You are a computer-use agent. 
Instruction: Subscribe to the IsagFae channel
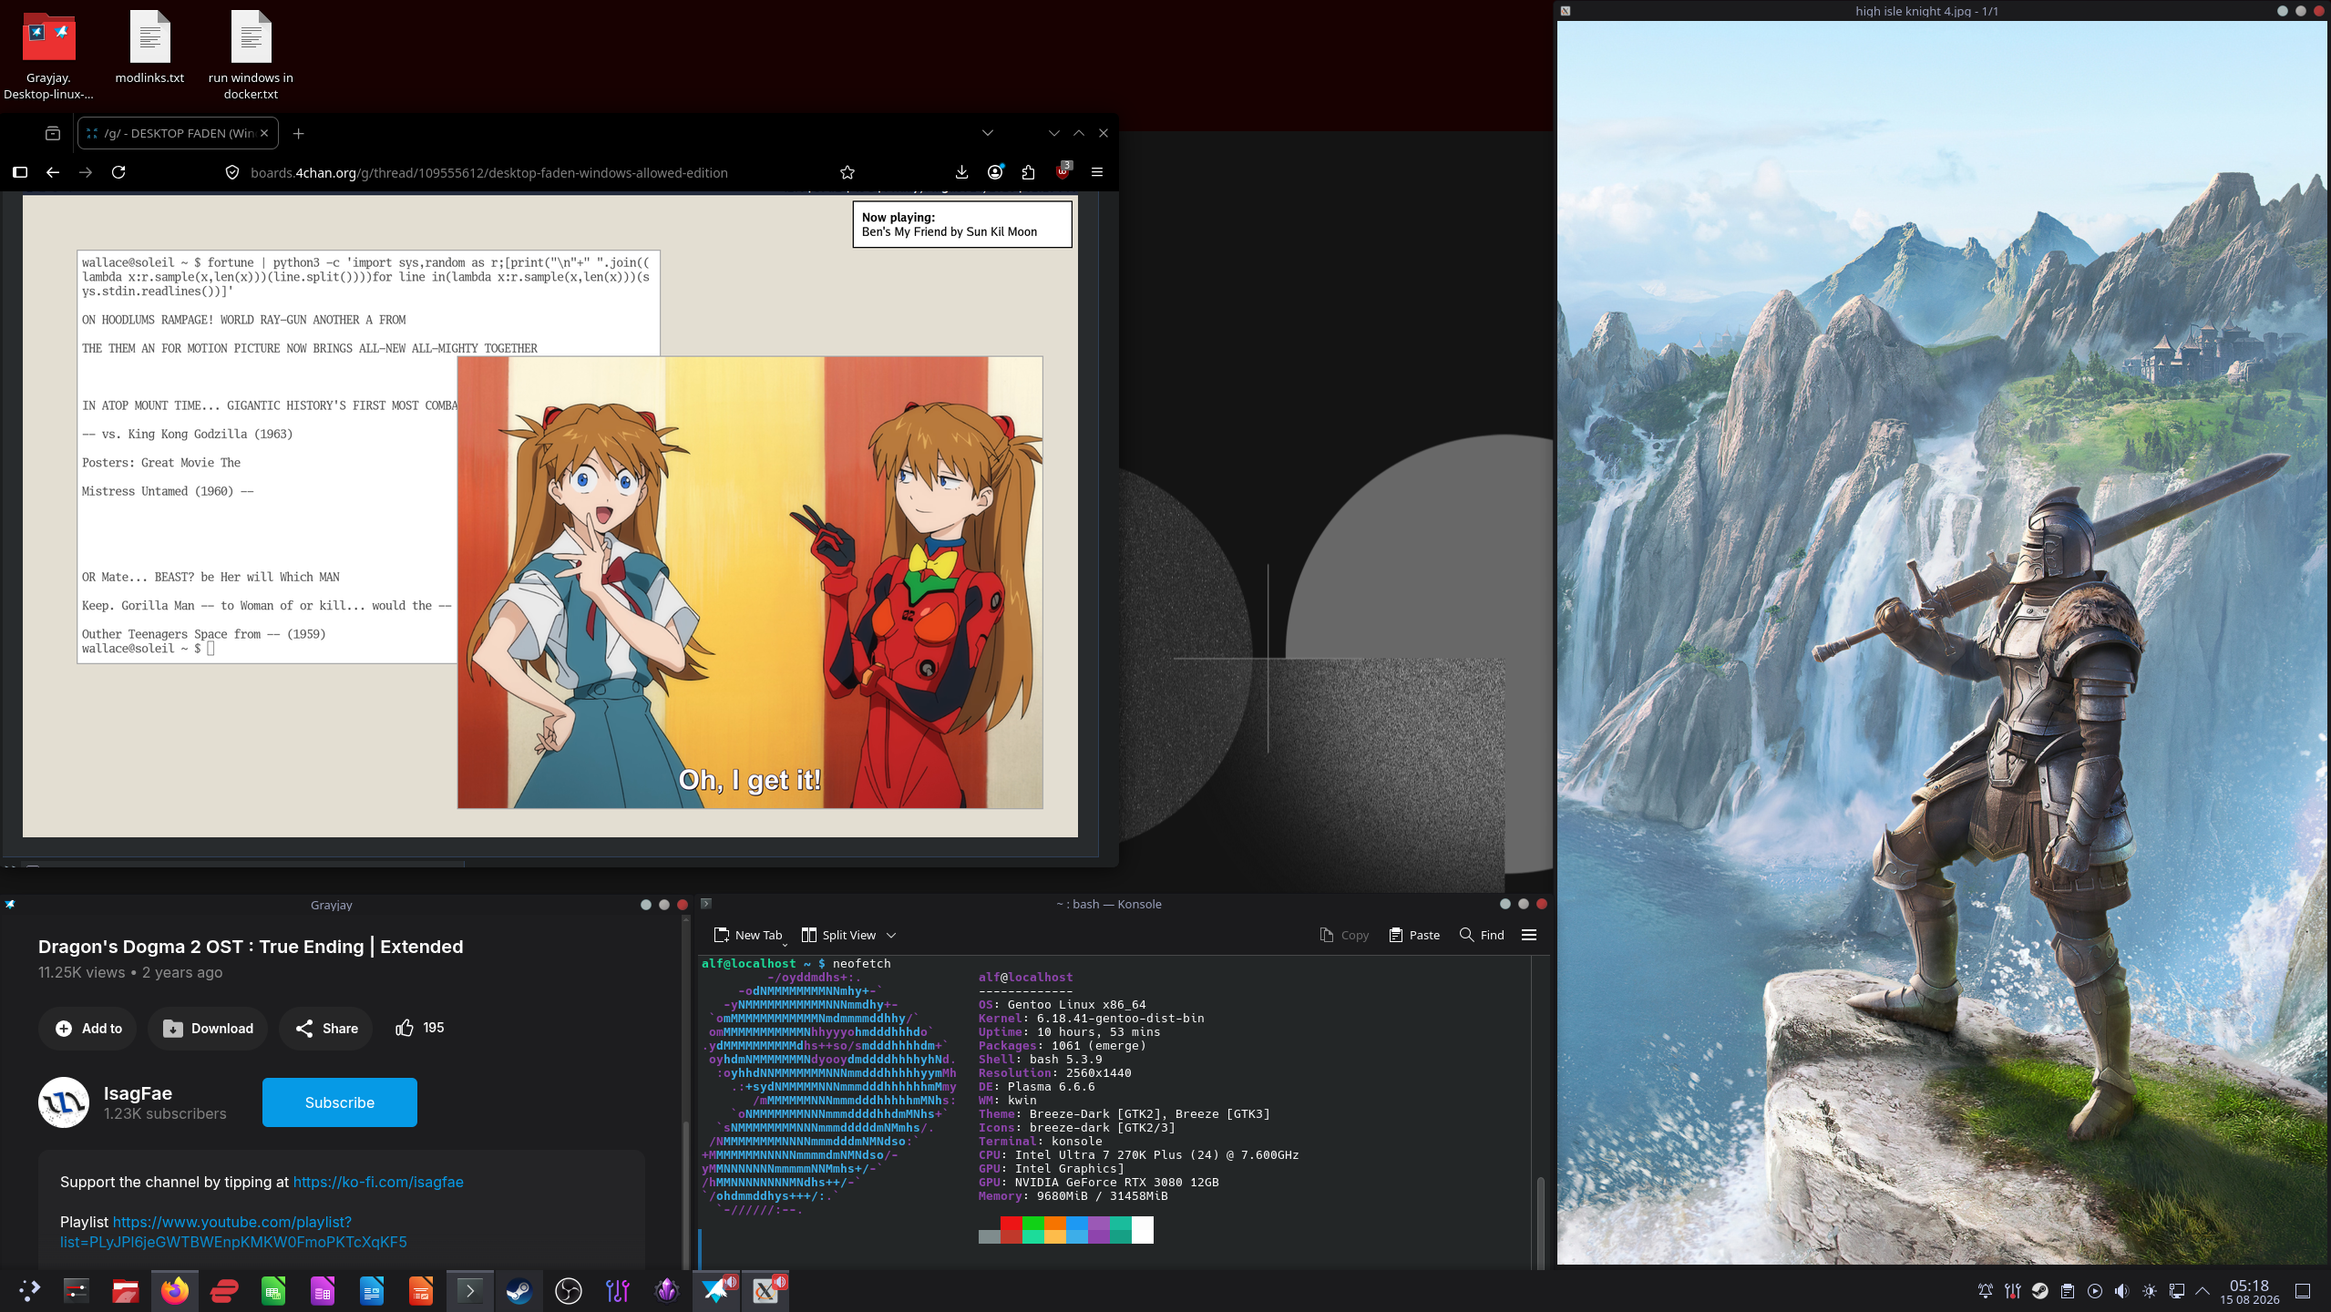[340, 1102]
